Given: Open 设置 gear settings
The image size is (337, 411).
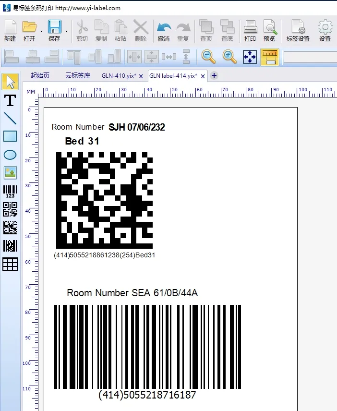Looking at the screenshot, I should [325, 30].
